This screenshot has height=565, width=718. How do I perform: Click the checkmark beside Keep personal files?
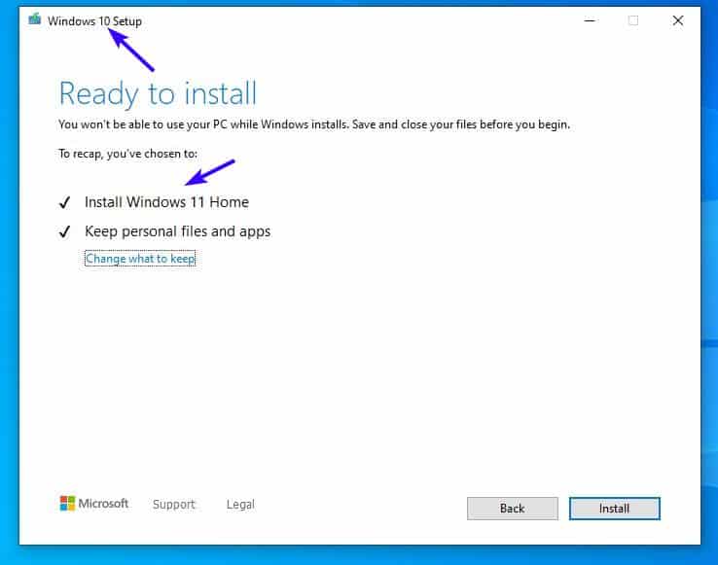coord(64,231)
